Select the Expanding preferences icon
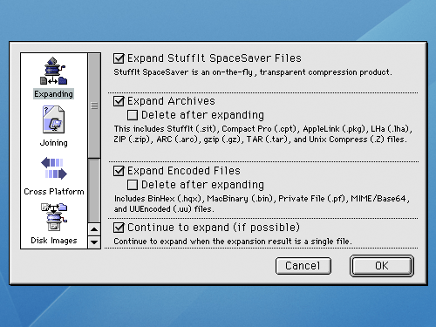 coord(54,71)
